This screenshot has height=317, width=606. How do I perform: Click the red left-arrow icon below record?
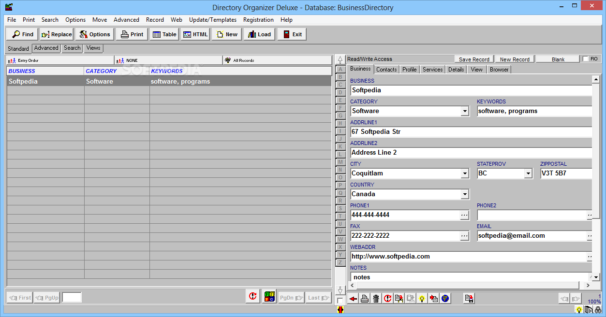[x=353, y=299]
